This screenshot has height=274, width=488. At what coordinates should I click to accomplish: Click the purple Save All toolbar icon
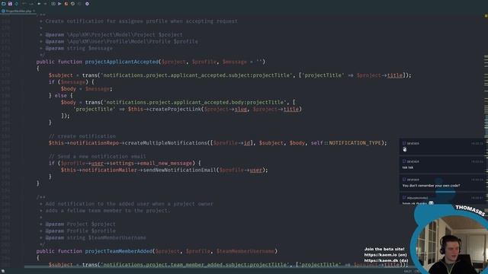(x=10, y=4)
